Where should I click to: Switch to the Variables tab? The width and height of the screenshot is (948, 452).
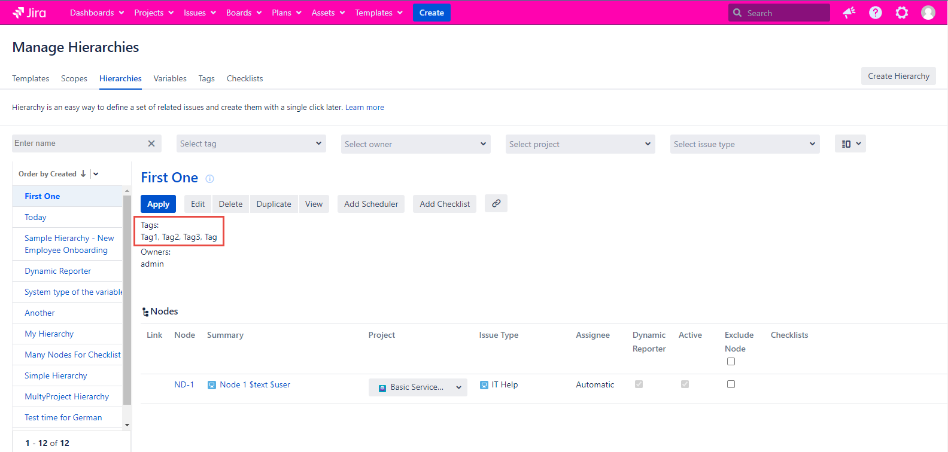[170, 78]
